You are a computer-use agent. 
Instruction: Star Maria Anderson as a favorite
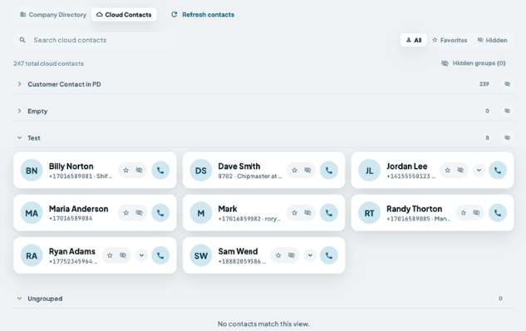pyautogui.click(x=125, y=213)
